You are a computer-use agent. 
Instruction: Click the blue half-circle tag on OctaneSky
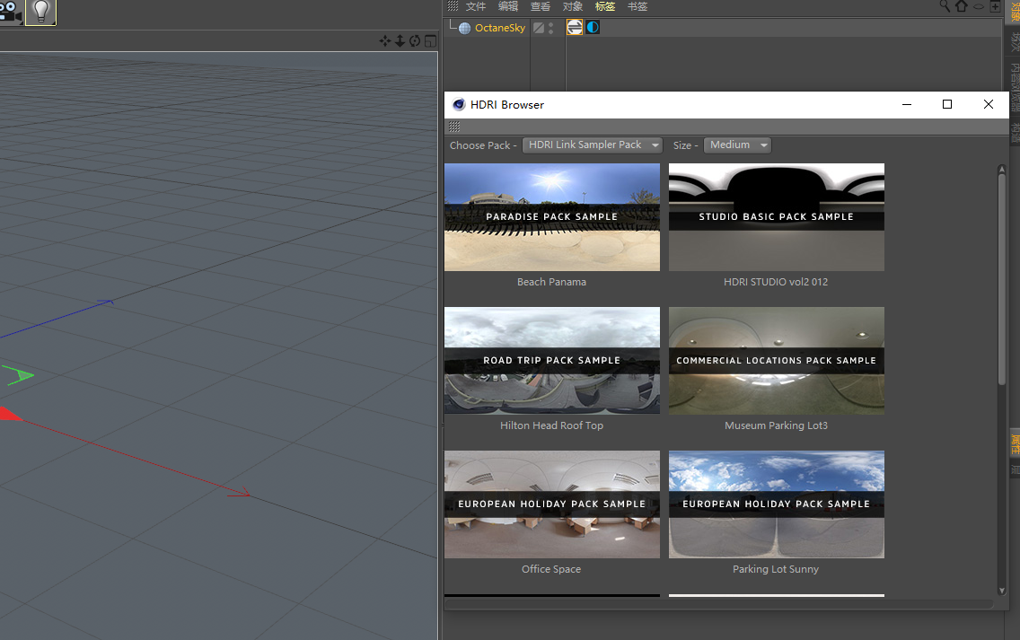click(x=593, y=27)
